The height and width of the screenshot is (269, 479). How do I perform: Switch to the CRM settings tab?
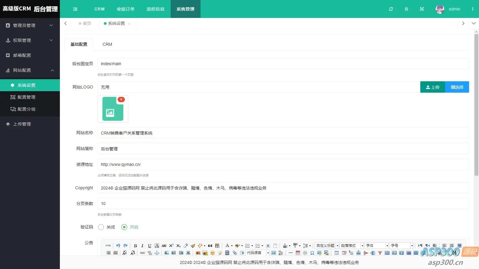pyautogui.click(x=107, y=44)
